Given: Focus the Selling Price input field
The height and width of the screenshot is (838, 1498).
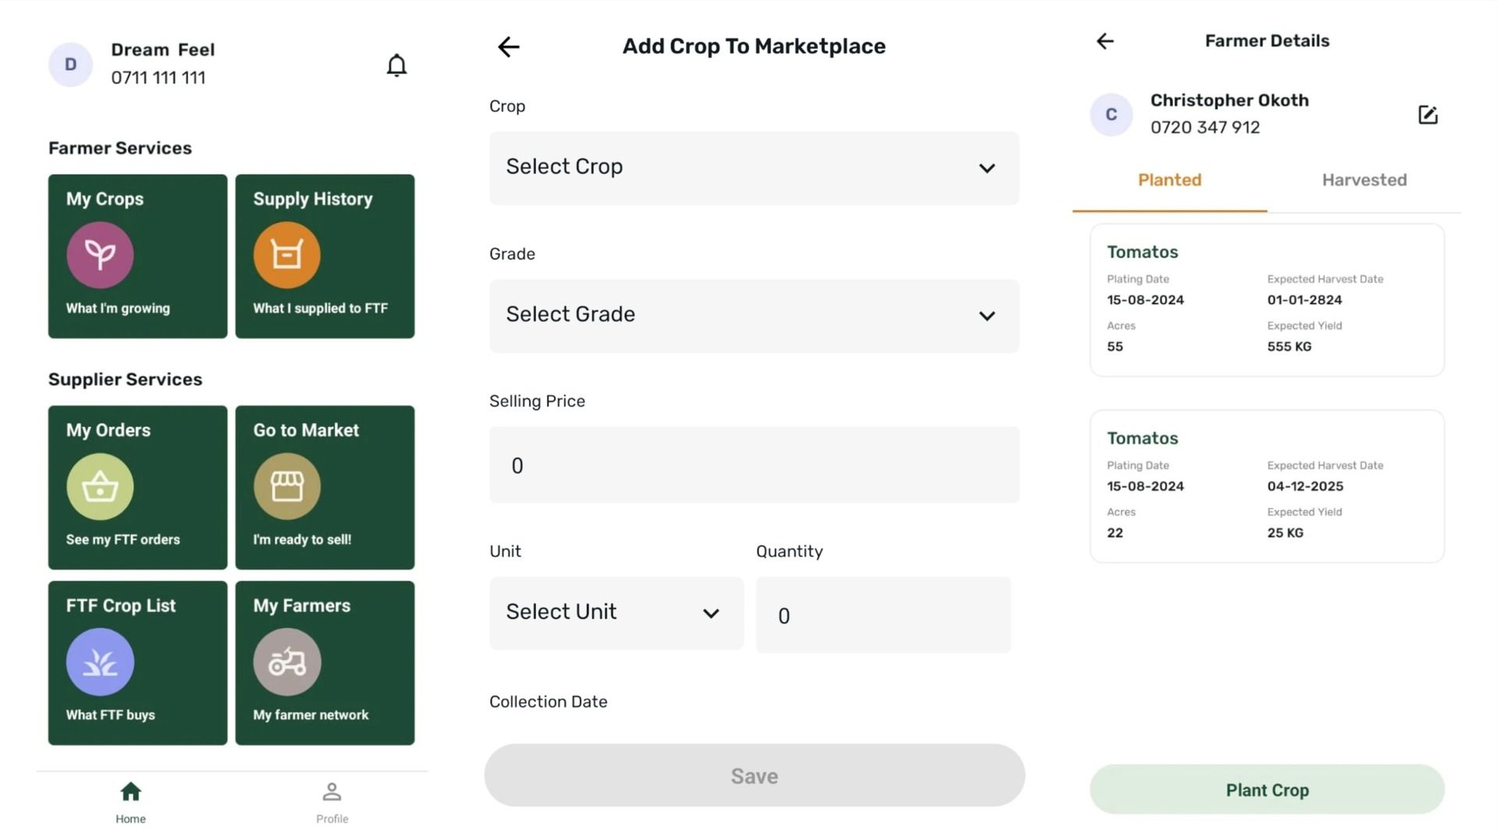Looking at the screenshot, I should pos(754,465).
